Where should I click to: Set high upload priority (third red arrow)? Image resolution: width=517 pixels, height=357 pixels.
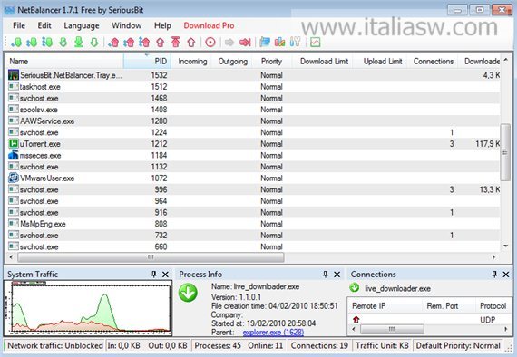[x=144, y=43]
